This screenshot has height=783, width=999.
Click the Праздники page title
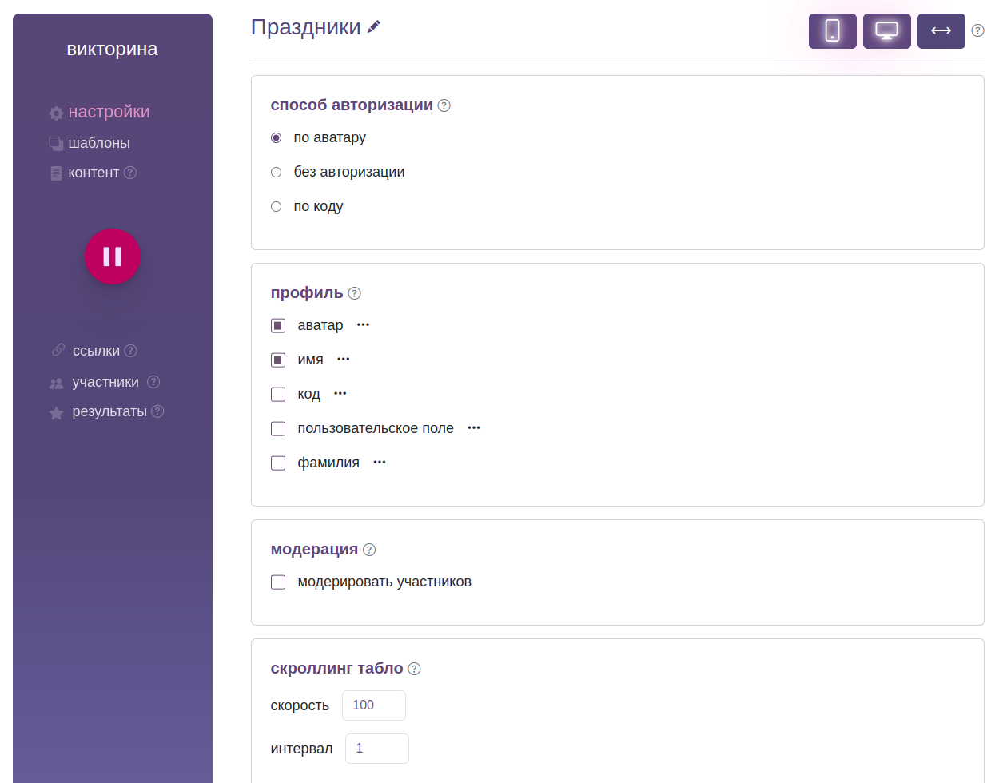pyautogui.click(x=306, y=27)
